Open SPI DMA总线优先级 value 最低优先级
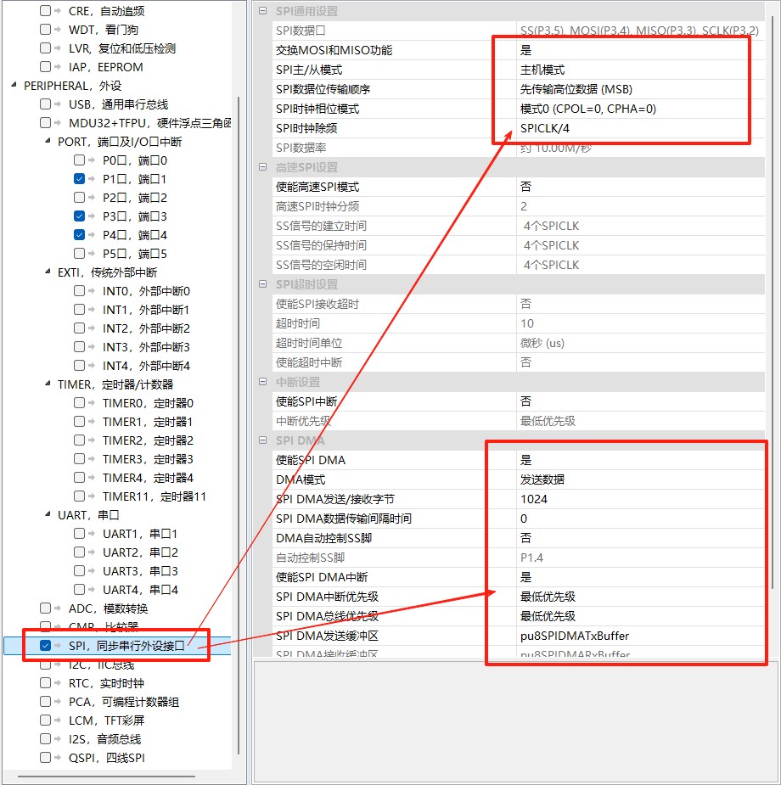Screen dimensions: 781x785 (640, 616)
